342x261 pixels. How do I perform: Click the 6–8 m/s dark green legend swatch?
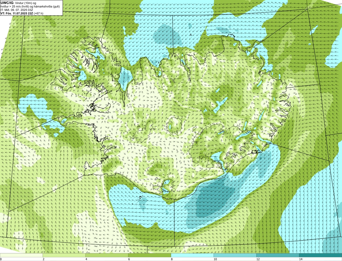click(x=150, y=255)
